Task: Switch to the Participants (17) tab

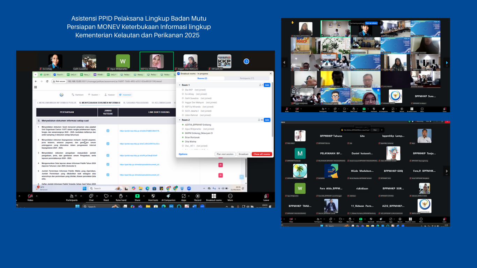Action: click(x=247, y=79)
